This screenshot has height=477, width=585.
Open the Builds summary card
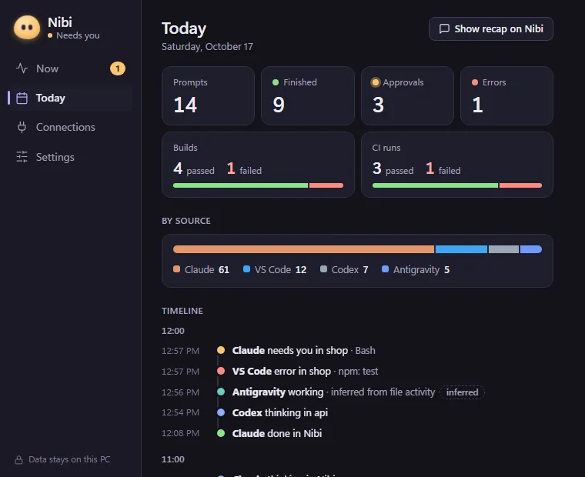pyautogui.click(x=258, y=165)
